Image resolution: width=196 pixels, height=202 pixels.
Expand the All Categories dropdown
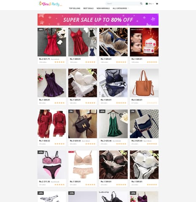(121, 8)
